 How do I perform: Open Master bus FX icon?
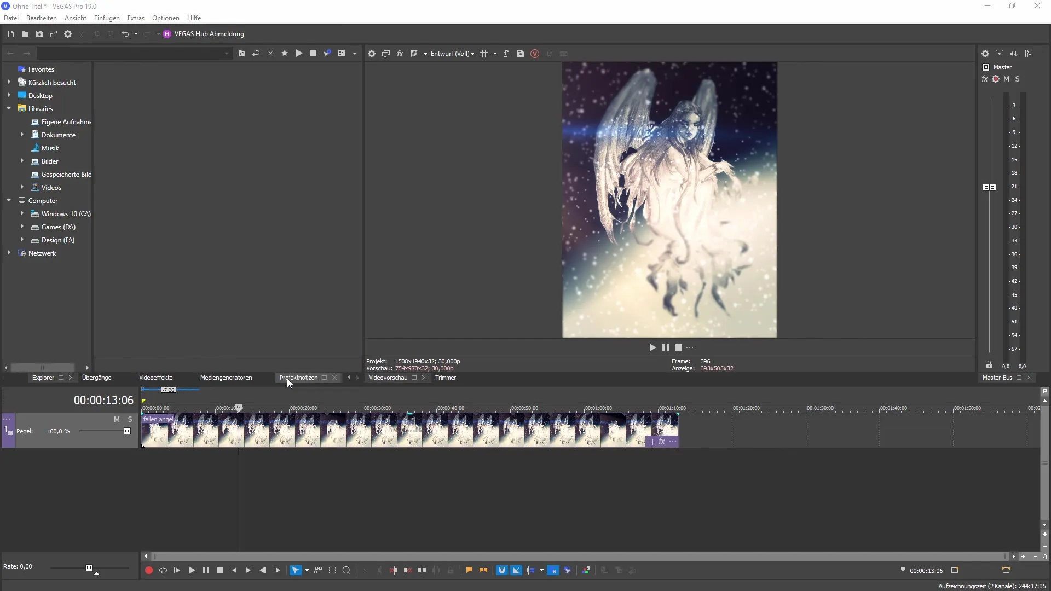click(x=985, y=79)
